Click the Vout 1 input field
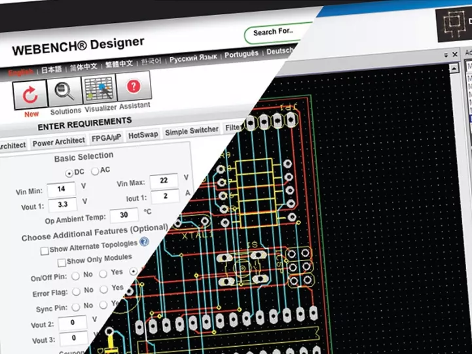472x354 pixels. 63,205
